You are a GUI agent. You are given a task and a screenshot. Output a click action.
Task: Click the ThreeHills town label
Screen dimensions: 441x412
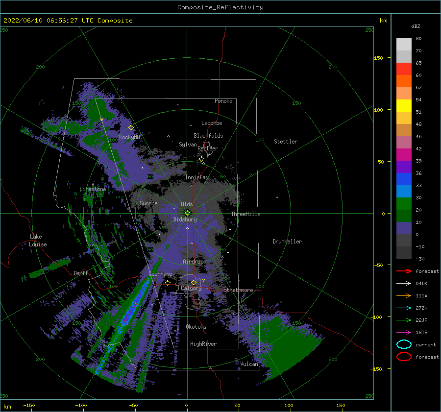click(x=245, y=214)
